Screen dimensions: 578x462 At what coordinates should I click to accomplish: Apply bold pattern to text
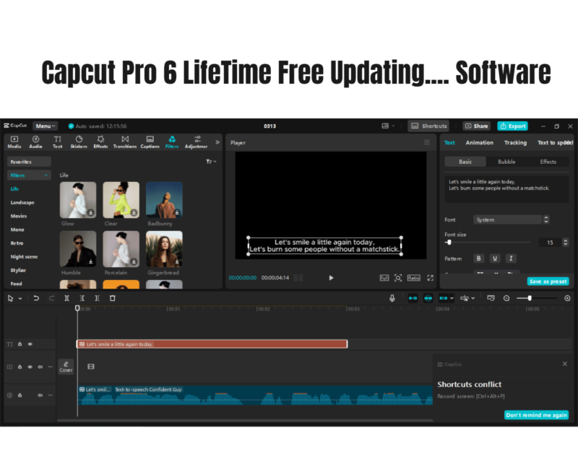point(479,258)
